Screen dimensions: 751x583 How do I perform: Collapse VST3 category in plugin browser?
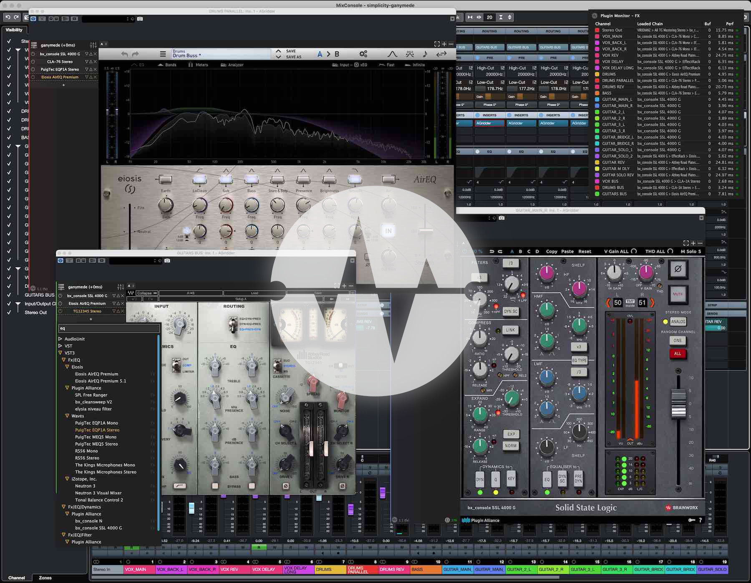click(60, 353)
